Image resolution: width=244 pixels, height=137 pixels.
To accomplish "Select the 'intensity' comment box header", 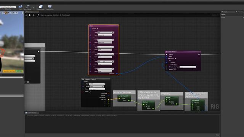I will [x=172, y=94].
